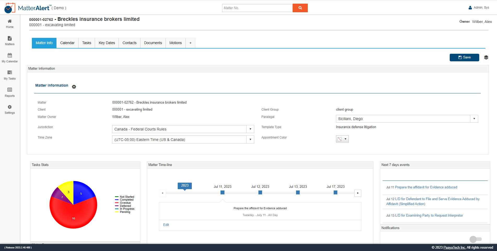Toggle the Notifications switch
The height and width of the screenshot is (251, 497).
476,239
